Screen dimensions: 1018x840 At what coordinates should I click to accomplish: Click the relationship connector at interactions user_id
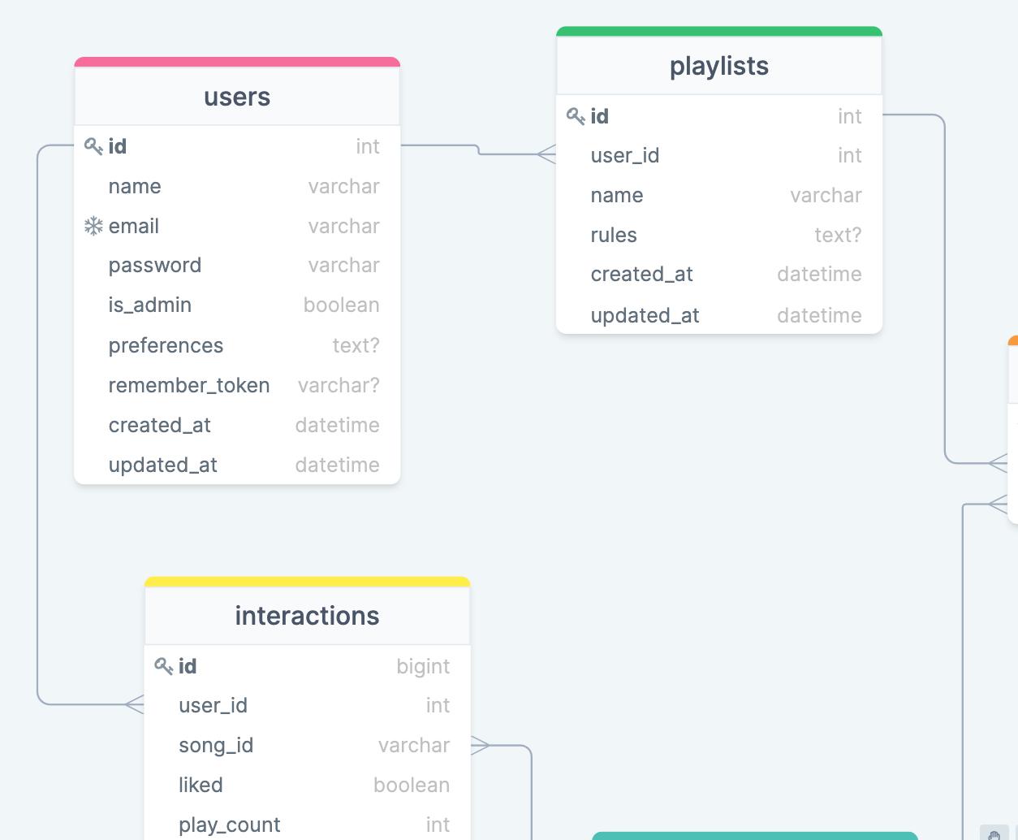135,704
